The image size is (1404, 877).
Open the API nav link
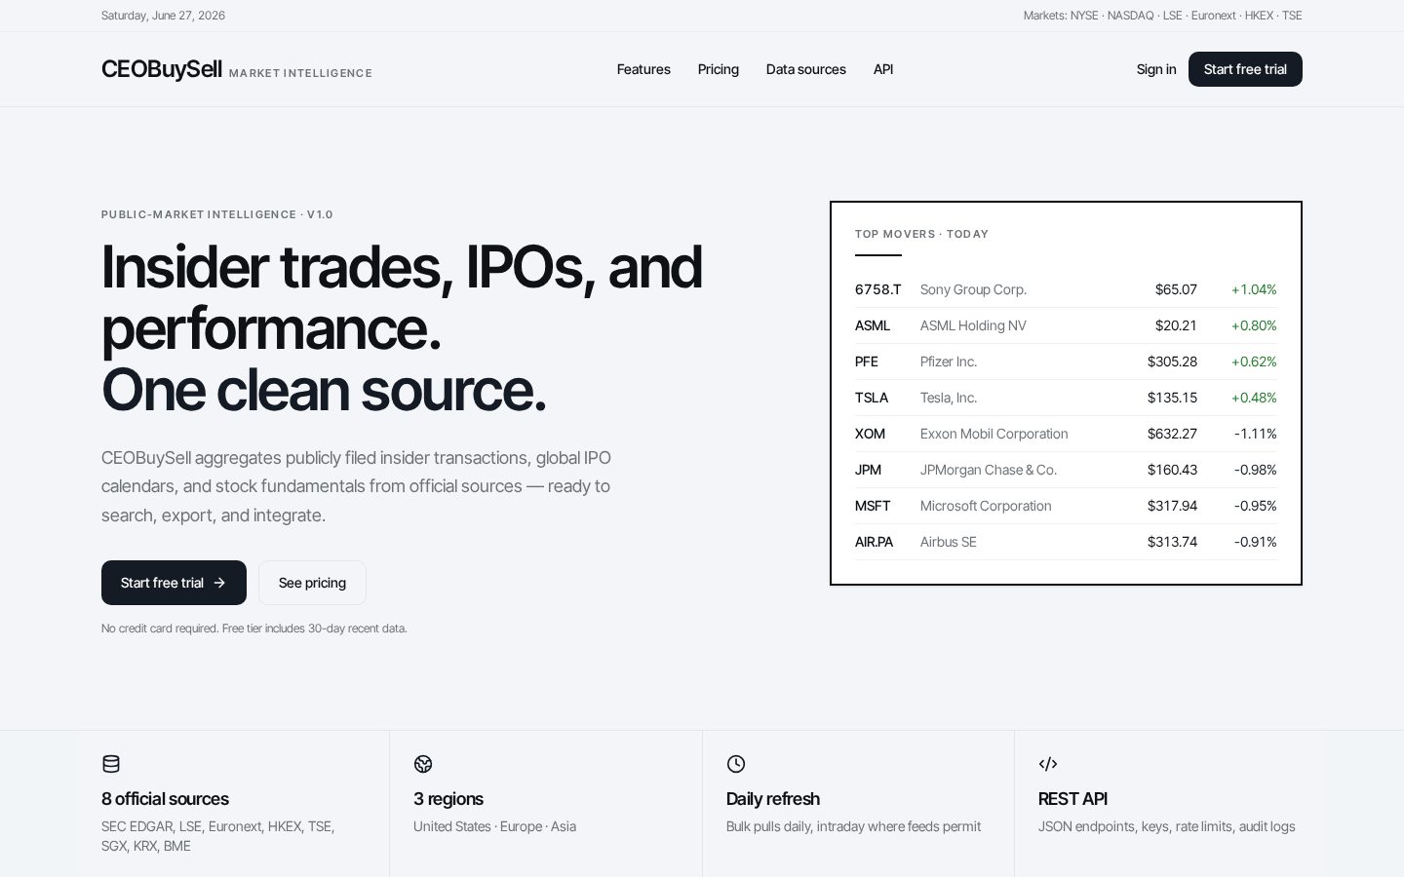883,69
